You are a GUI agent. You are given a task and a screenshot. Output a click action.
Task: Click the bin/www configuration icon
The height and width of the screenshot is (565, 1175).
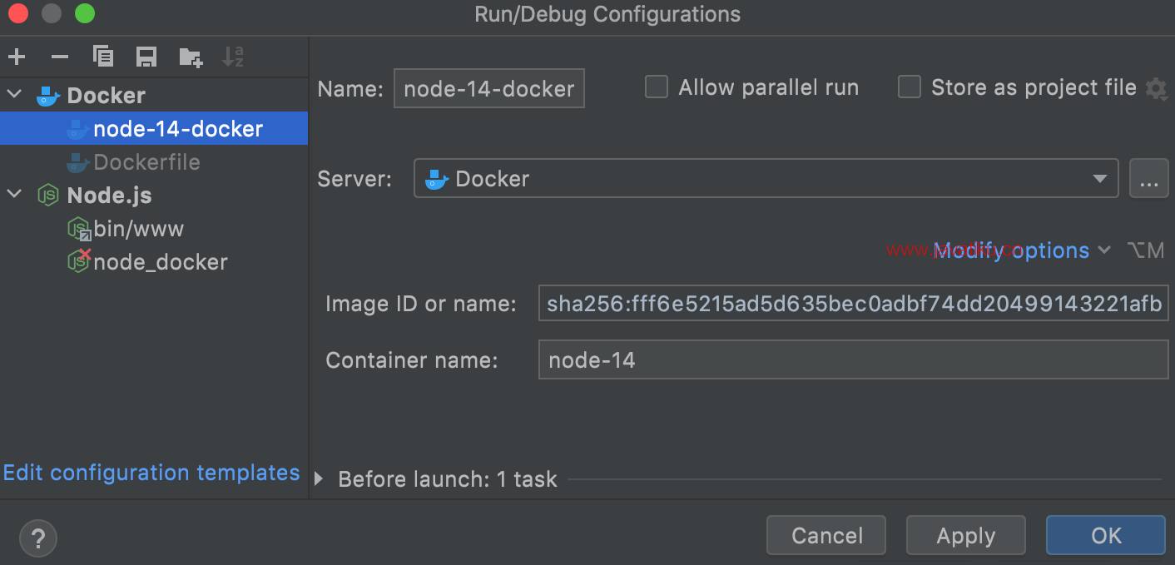click(x=79, y=229)
